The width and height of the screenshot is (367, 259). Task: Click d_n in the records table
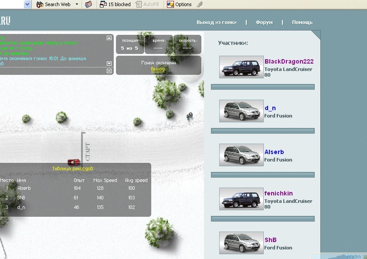point(21,207)
